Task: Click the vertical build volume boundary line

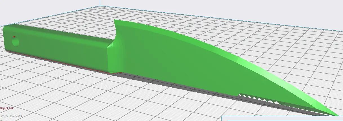Action: 100,3
